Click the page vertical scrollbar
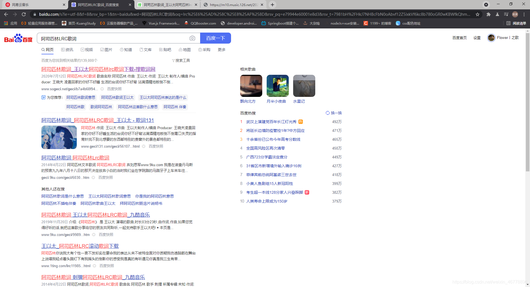Screen dimensions: 530x287 (x=528, y=102)
